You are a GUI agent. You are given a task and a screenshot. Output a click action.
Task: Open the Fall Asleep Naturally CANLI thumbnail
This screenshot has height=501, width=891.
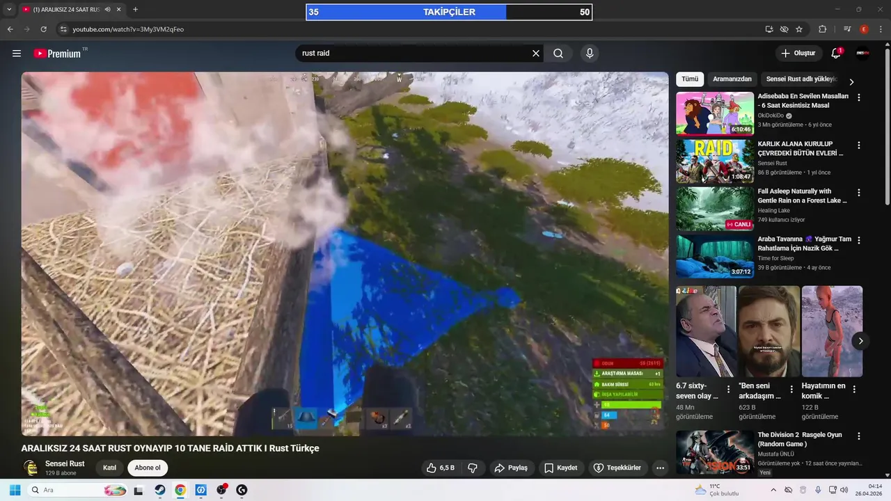tap(715, 208)
